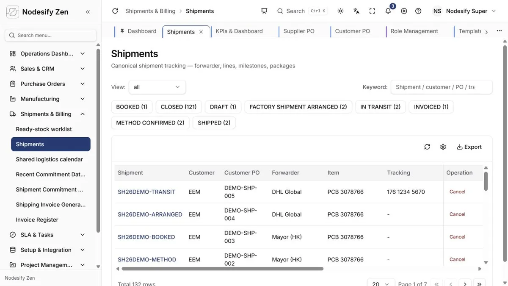Click the Manufacturing menu icon

coord(13,99)
